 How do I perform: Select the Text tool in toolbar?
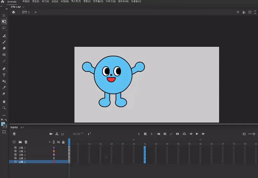pos(4,75)
